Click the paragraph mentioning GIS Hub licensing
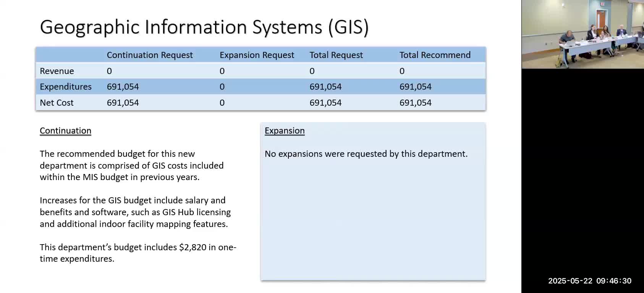The image size is (644, 293). 135,212
